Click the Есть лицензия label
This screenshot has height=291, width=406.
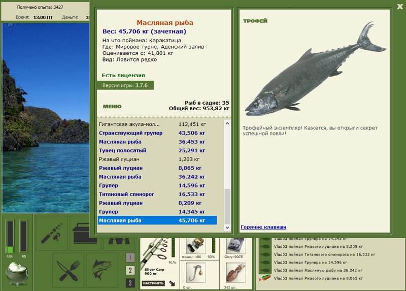tap(123, 75)
